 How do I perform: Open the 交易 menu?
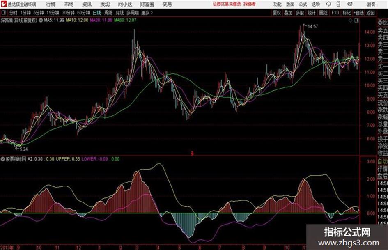pyautogui.click(x=167, y=4)
